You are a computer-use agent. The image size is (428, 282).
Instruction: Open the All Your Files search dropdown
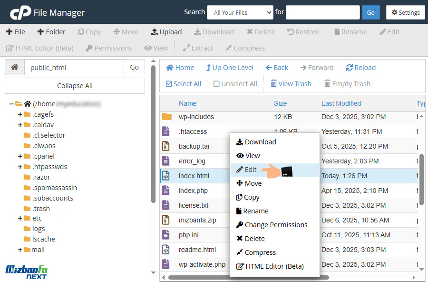click(x=240, y=12)
